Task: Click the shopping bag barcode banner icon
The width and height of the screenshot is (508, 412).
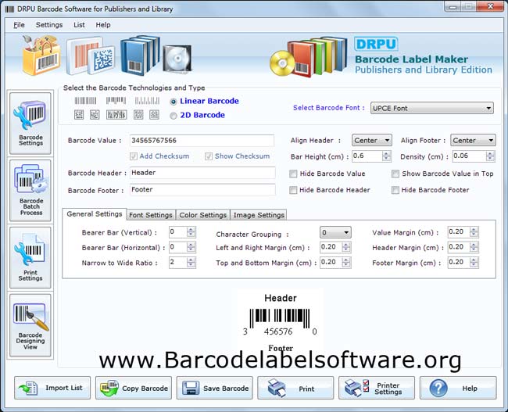Action: tap(41, 56)
